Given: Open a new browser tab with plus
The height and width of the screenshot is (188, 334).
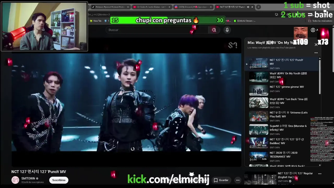Looking at the screenshot, I should click(x=258, y=7).
